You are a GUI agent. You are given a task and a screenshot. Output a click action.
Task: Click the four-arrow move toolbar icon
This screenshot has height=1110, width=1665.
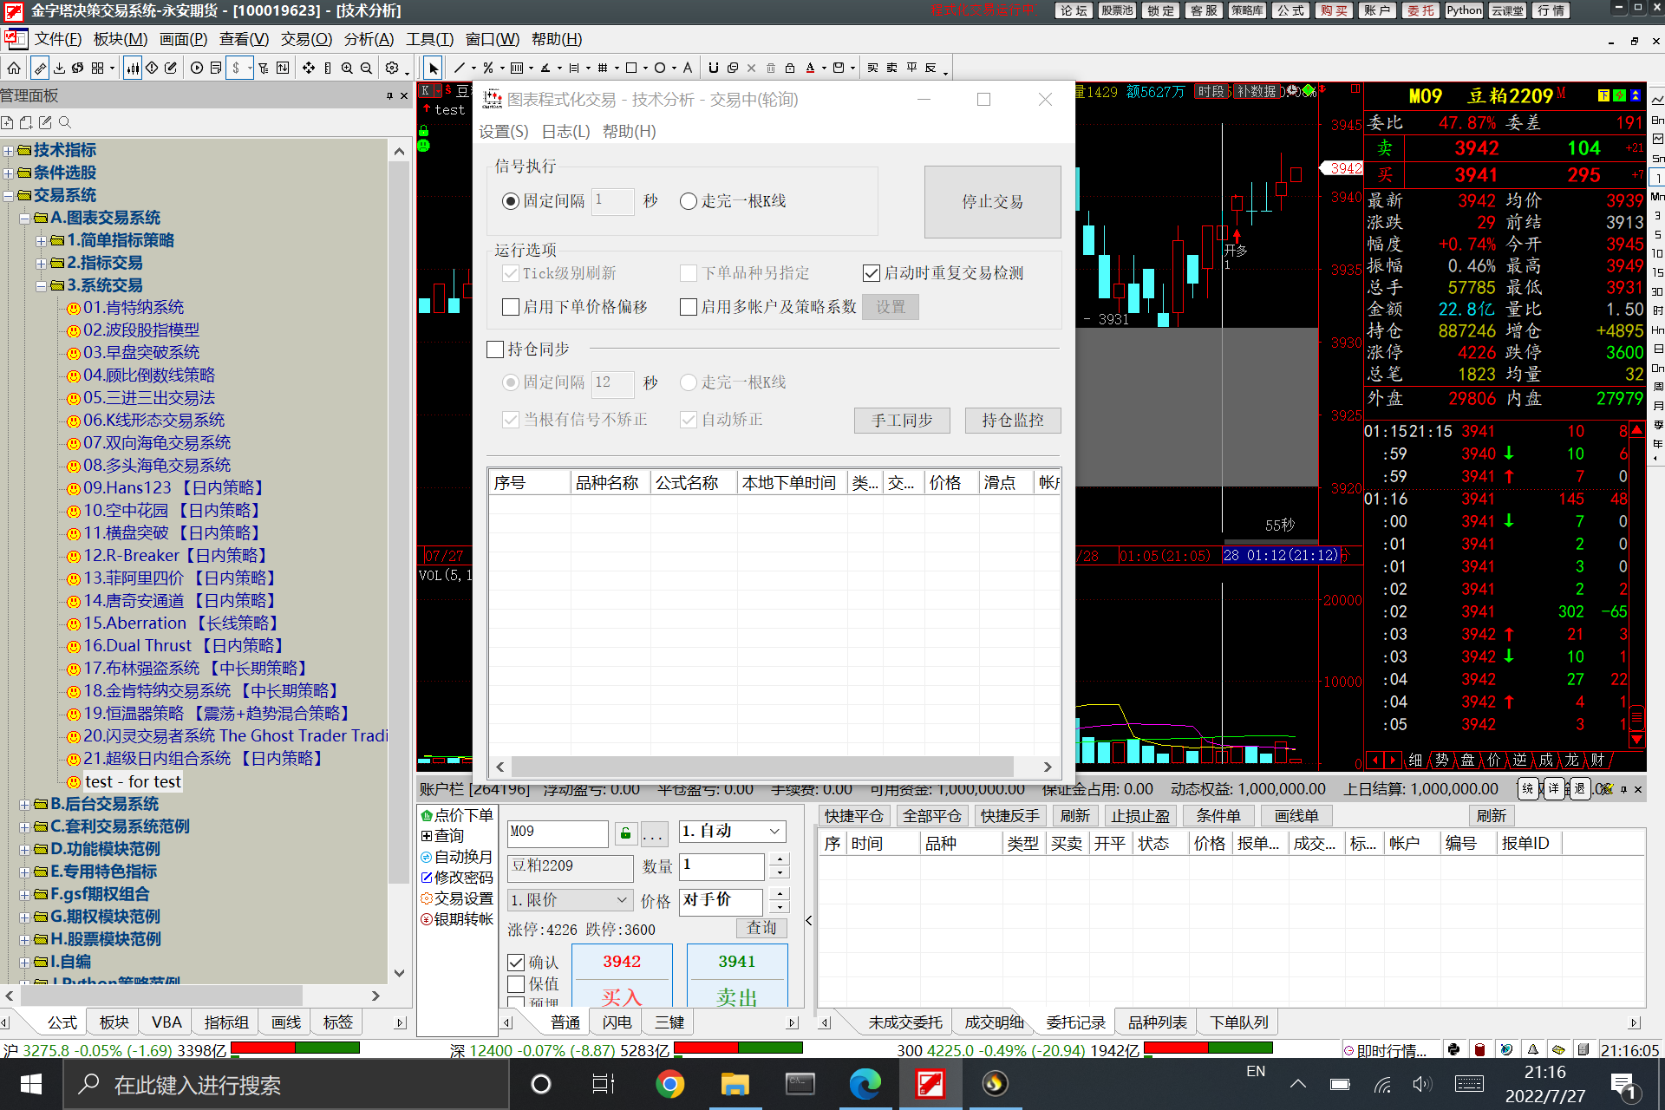(x=309, y=68)
